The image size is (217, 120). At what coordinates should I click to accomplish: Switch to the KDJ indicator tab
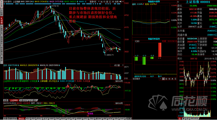pos(28,119)
